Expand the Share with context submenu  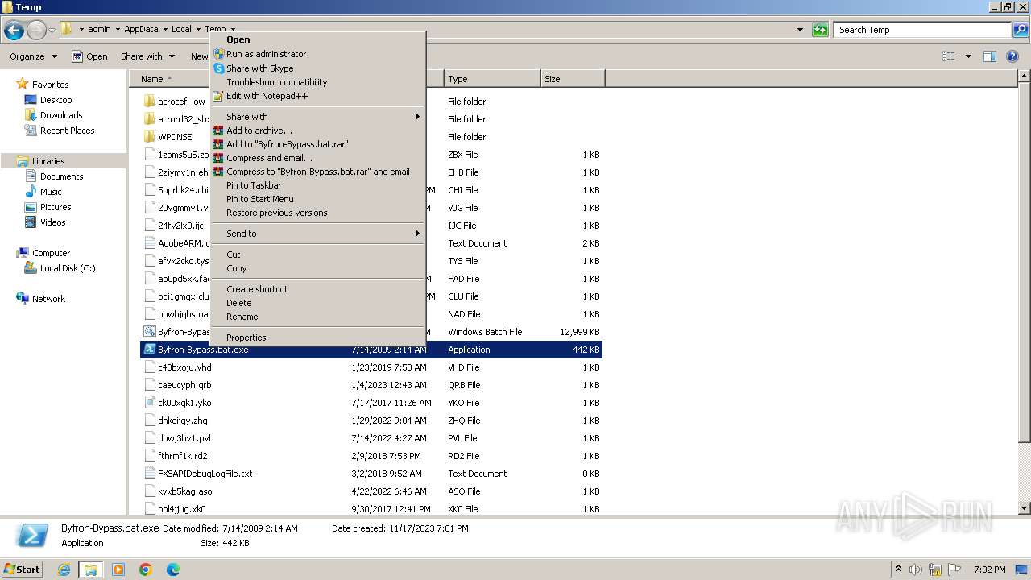tap(317, 117)
